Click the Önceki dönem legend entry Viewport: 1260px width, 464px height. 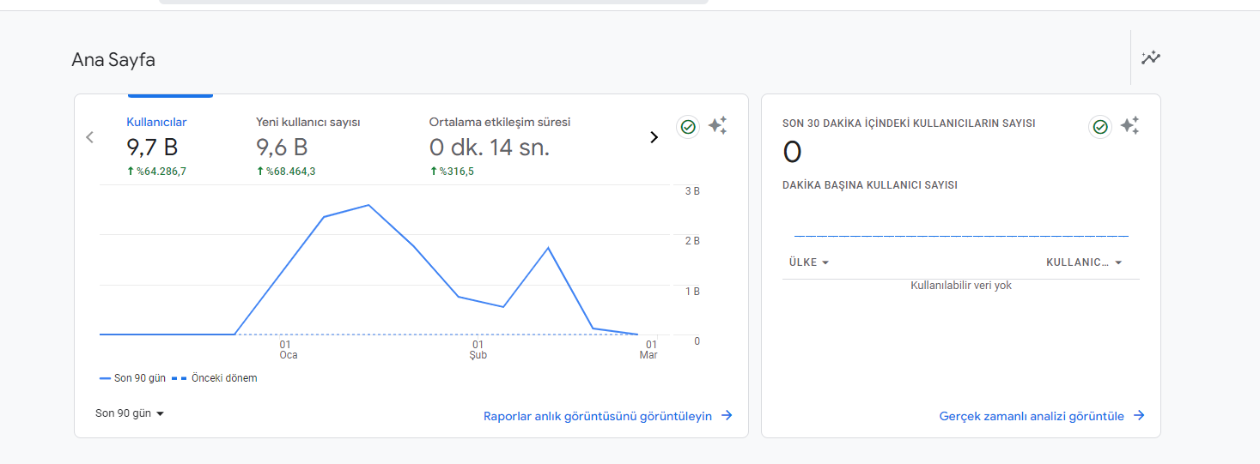click(214, 378)
